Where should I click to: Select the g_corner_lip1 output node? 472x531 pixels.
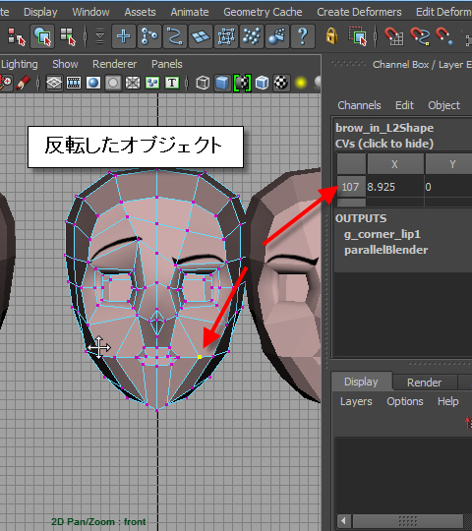(383, 234)
